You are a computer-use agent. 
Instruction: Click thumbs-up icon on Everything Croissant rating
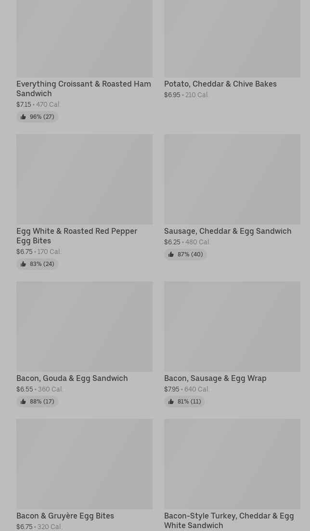click(x=23, y=117)
